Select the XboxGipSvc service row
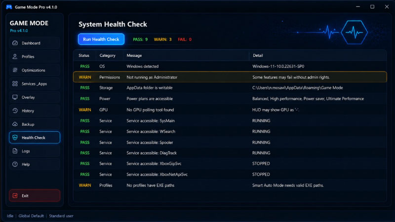Image resolution: width=395 pixels, height=222 pixels. pos(230,164)
